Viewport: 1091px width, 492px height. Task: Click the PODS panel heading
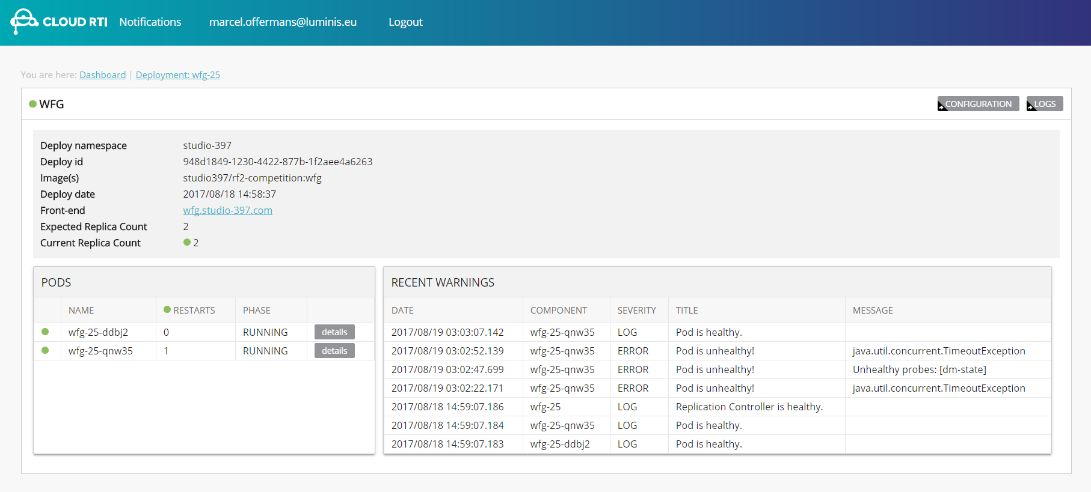[56, 282]
